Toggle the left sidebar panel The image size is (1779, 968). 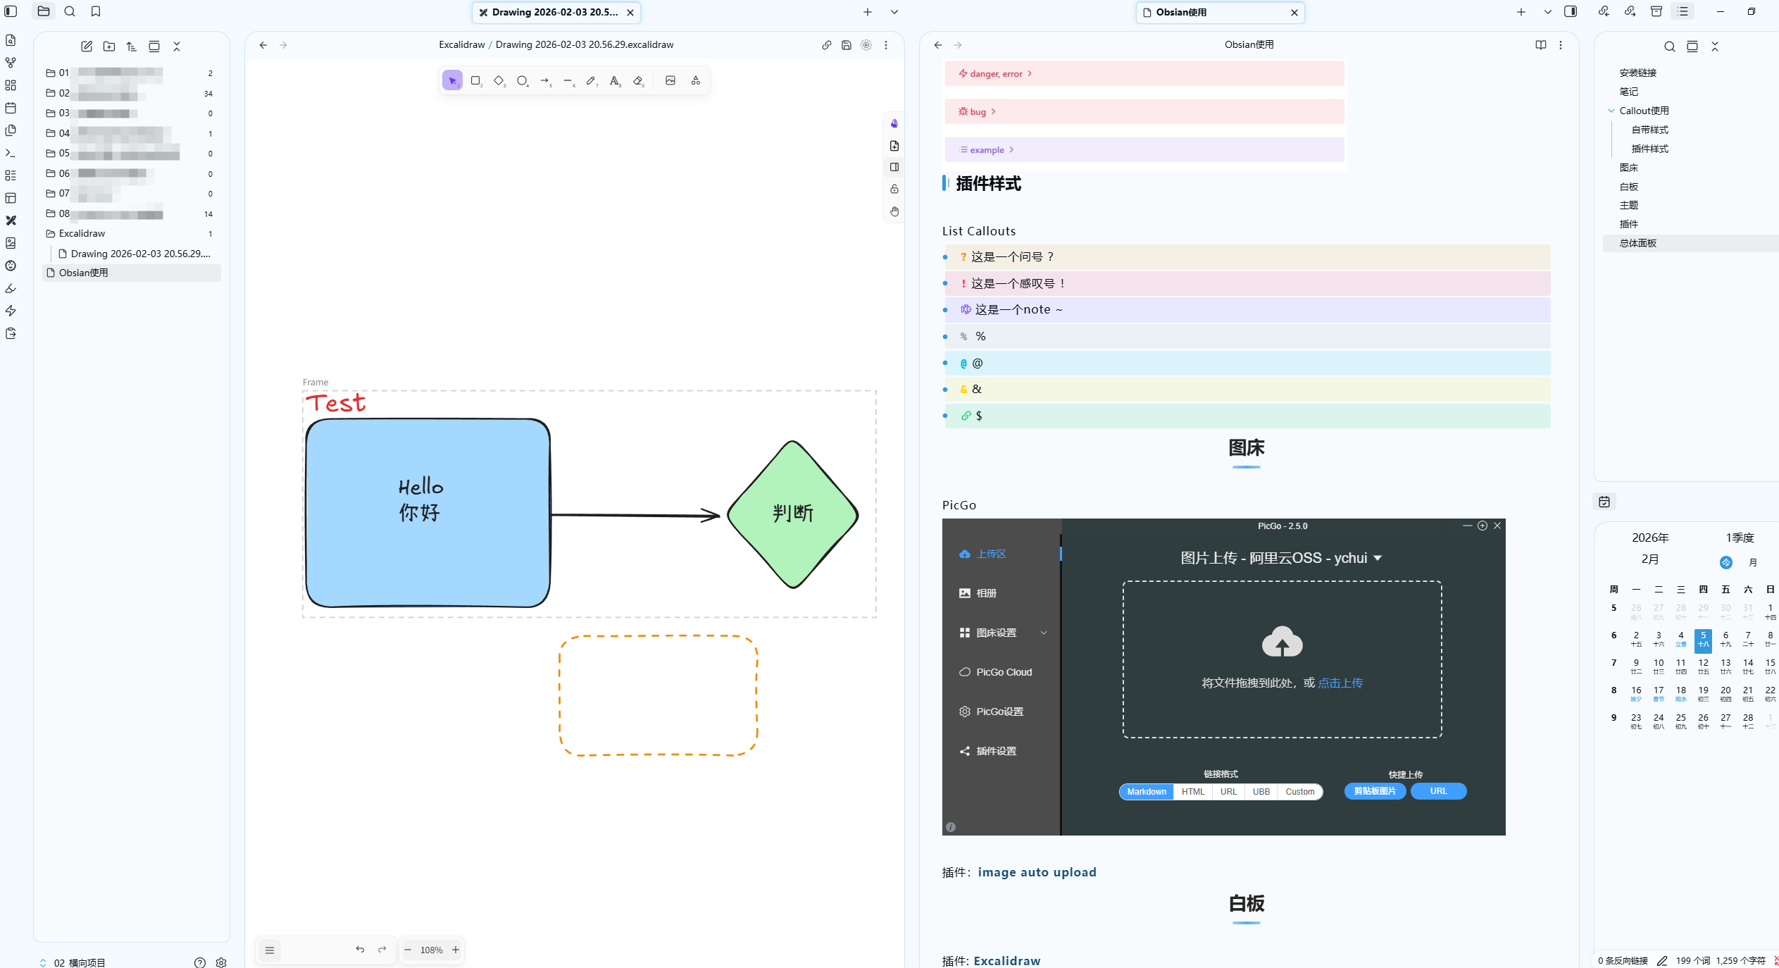11,11
